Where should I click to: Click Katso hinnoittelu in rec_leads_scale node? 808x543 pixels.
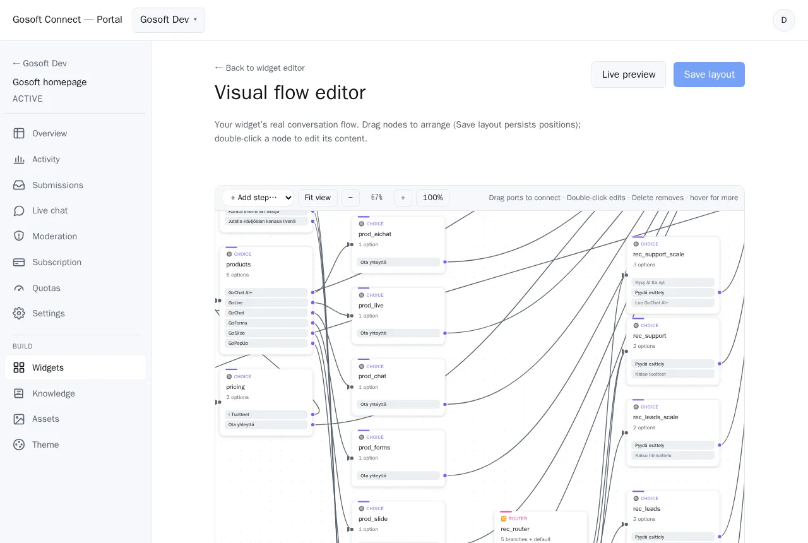point(673,456)
